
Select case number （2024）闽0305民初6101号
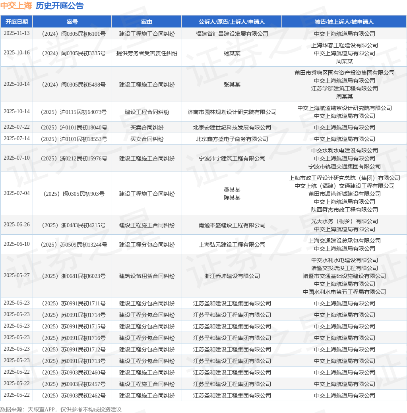point(72,34)
